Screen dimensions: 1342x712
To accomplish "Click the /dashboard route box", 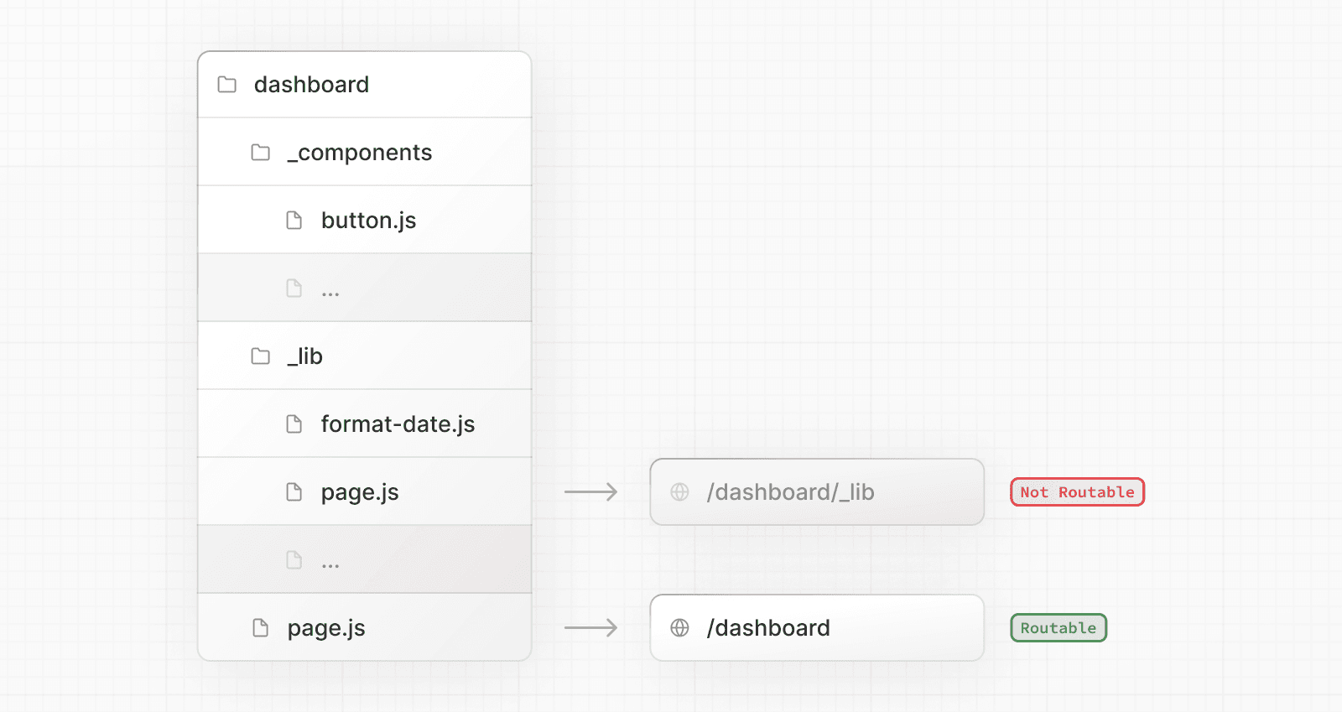I will (817, 628).
